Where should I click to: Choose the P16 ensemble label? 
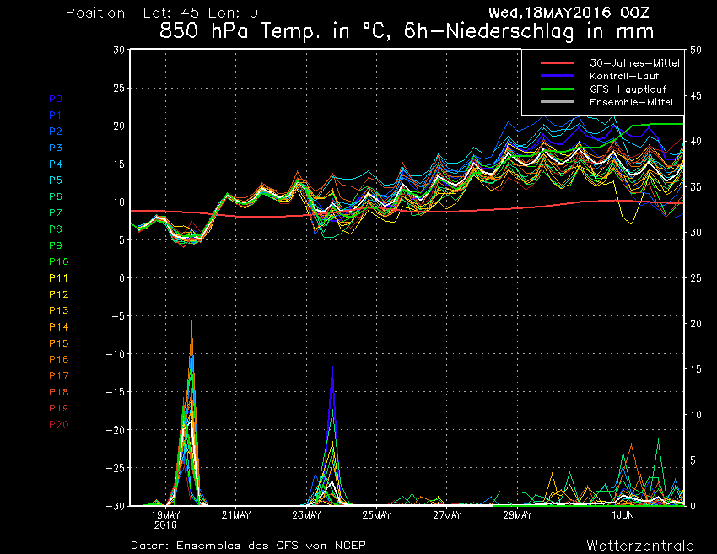59,359
